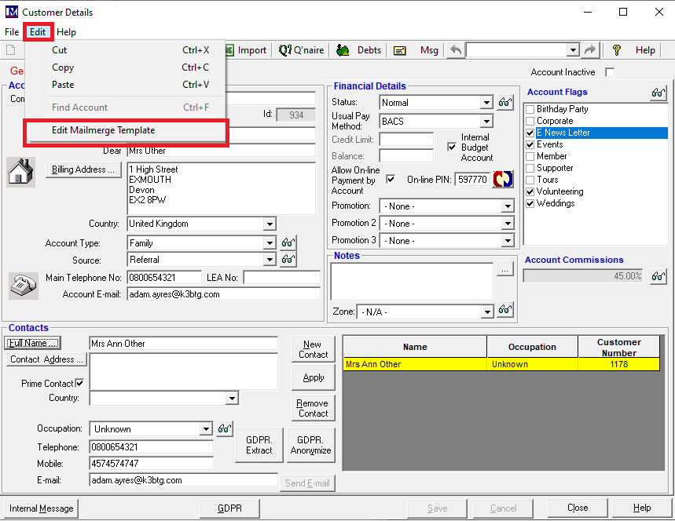The image size is (675, 521).
Task: Open the Account Type dropdown
Action: tap(270, 243)
